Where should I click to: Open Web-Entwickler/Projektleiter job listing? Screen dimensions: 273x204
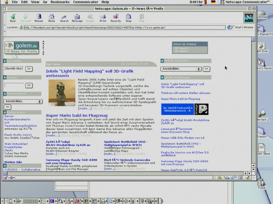pos(16,147)
